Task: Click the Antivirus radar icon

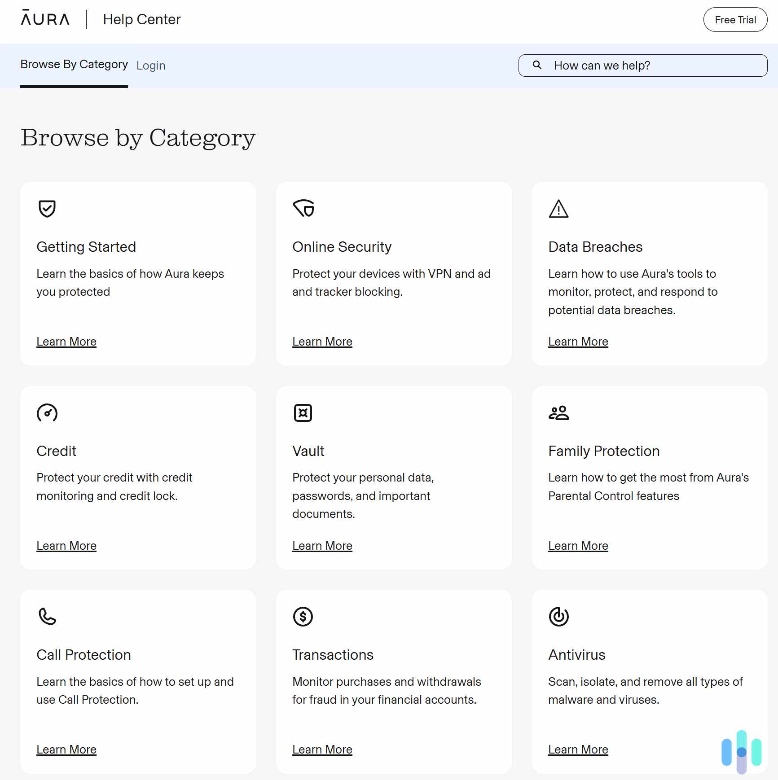Action: pos(558,617)
